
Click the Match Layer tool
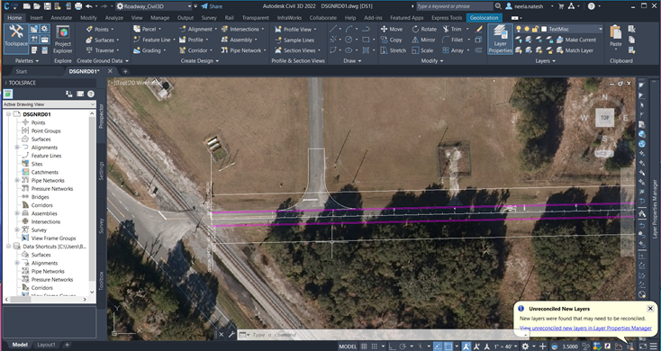click(575, 50)
